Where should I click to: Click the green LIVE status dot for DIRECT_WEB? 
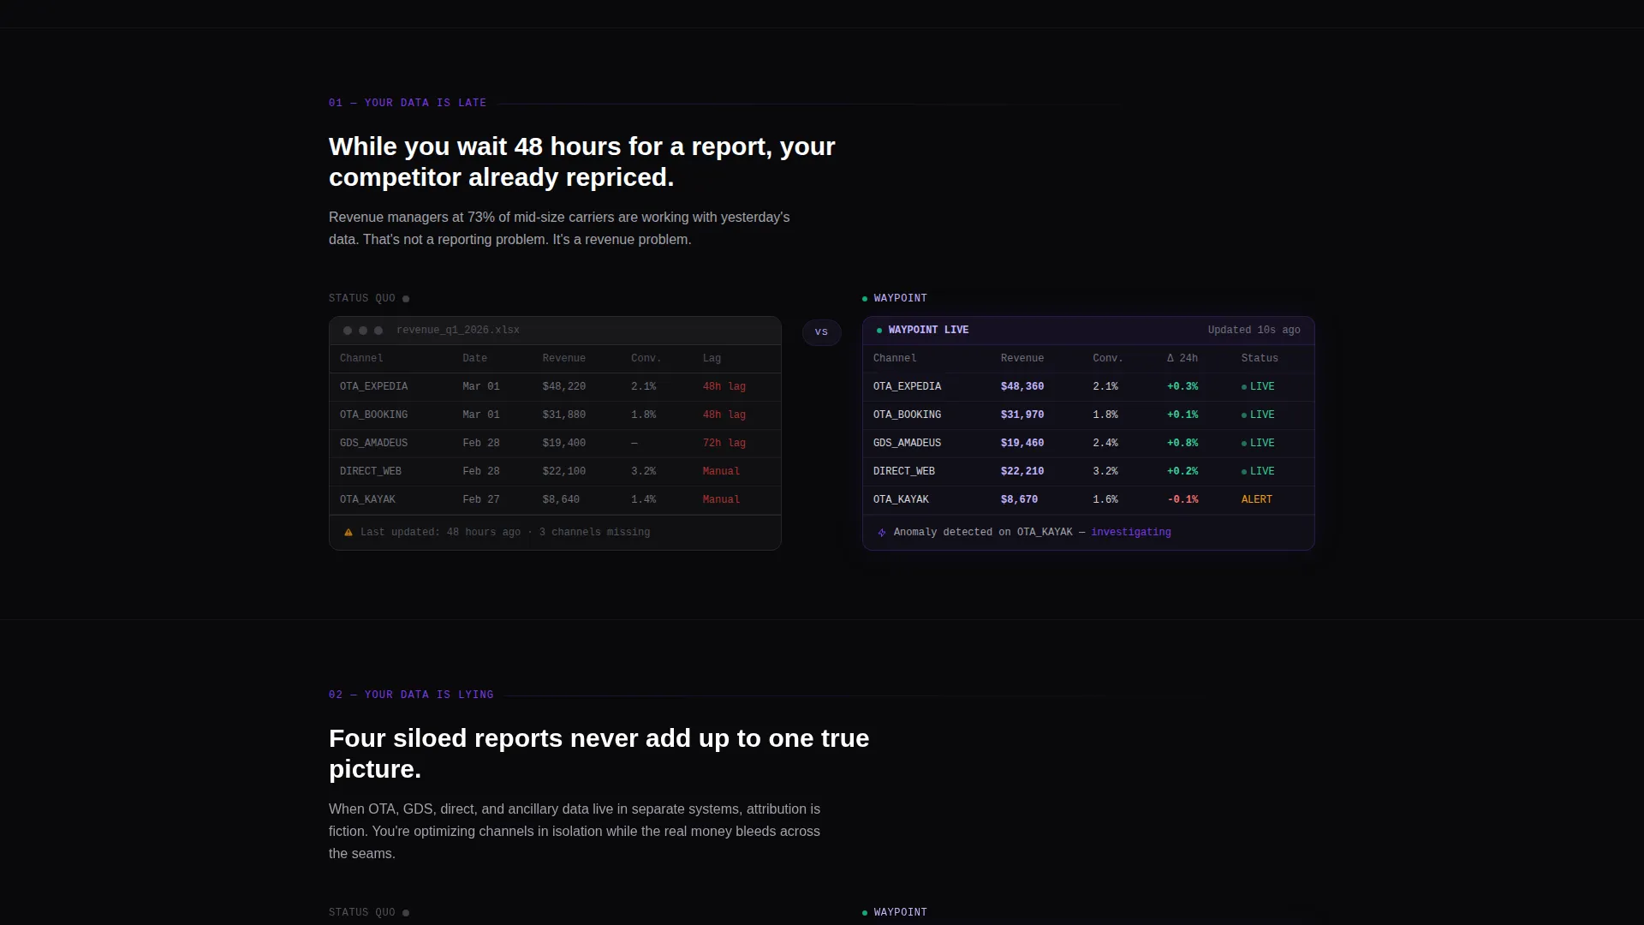coord(1244,472)
